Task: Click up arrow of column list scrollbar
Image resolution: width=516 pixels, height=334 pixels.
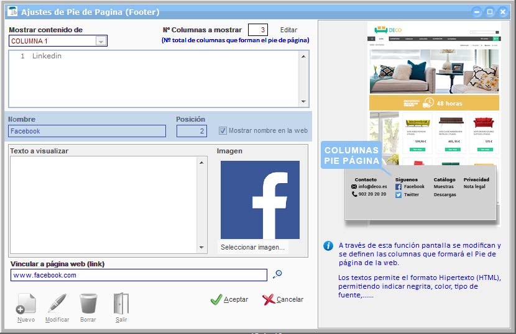Action: coord(303,56)
